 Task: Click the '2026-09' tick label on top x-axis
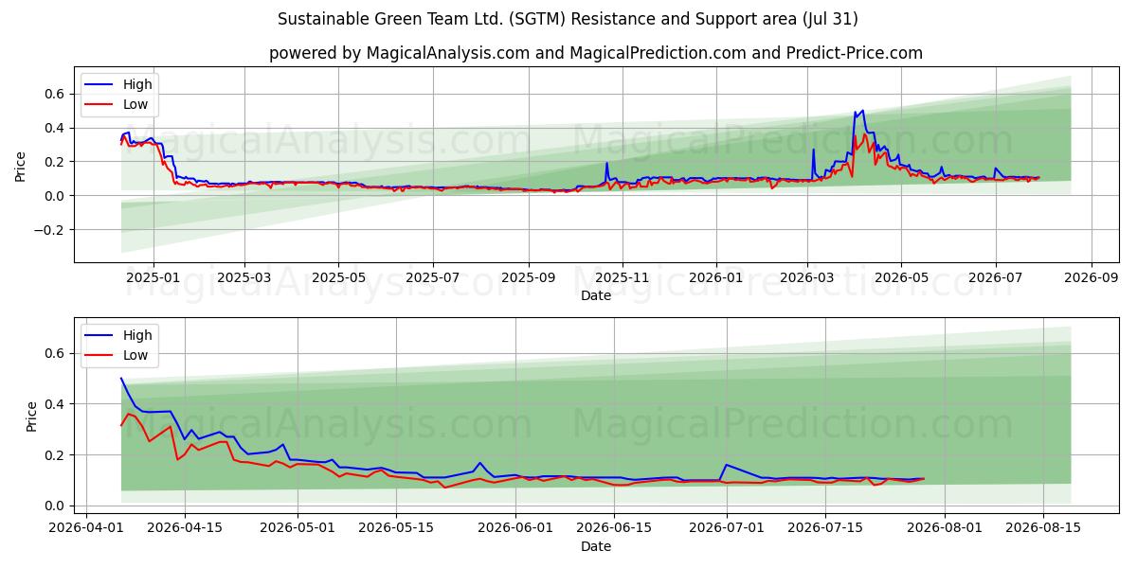1092,278
